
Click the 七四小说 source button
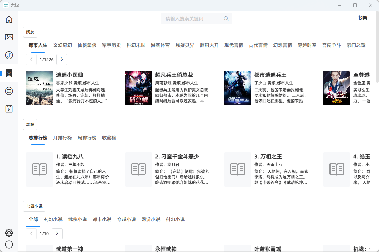pyautogui.click(x=34, y=206)
